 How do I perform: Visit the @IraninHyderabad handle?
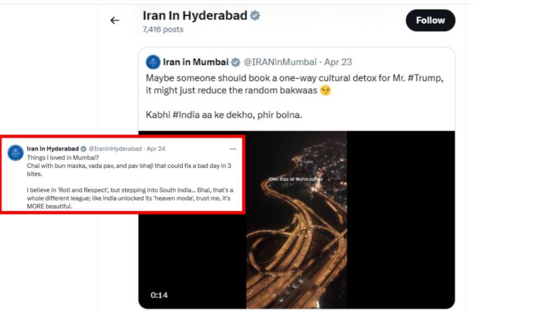(115, 149)
